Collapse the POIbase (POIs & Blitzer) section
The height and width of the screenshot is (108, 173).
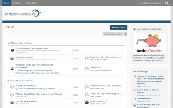coord(8,81)
